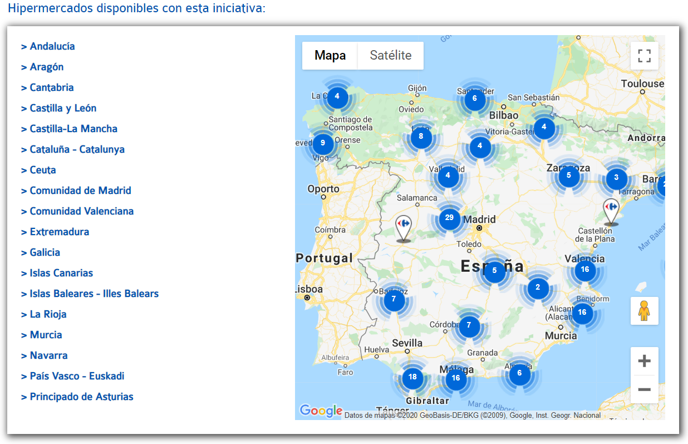Expand the Comunidad de Madrid region
Screen dimensions: 688x444
80,191
